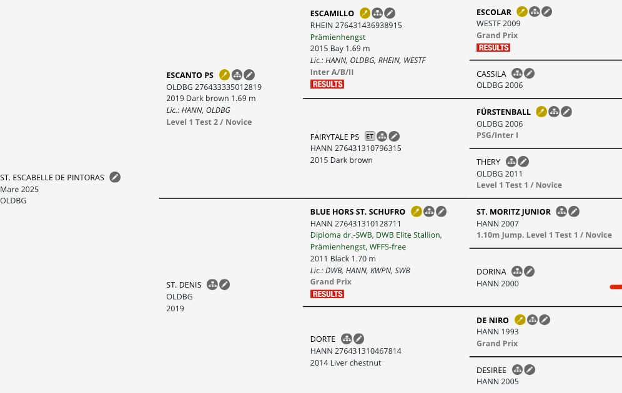This screenshot has height=393, width=622.
Task: Open the Escanto PS horse name link
Action: [x=190, y=75]
